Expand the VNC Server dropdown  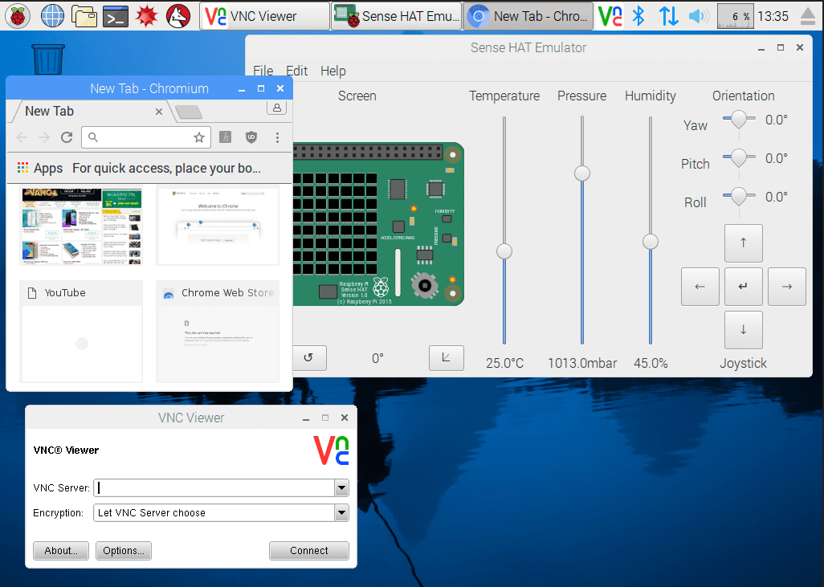coord(341,487)
